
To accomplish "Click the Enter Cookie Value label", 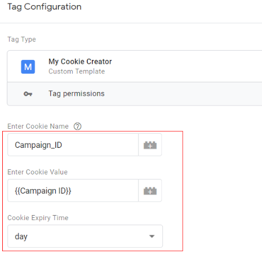I will pos(37,172).
